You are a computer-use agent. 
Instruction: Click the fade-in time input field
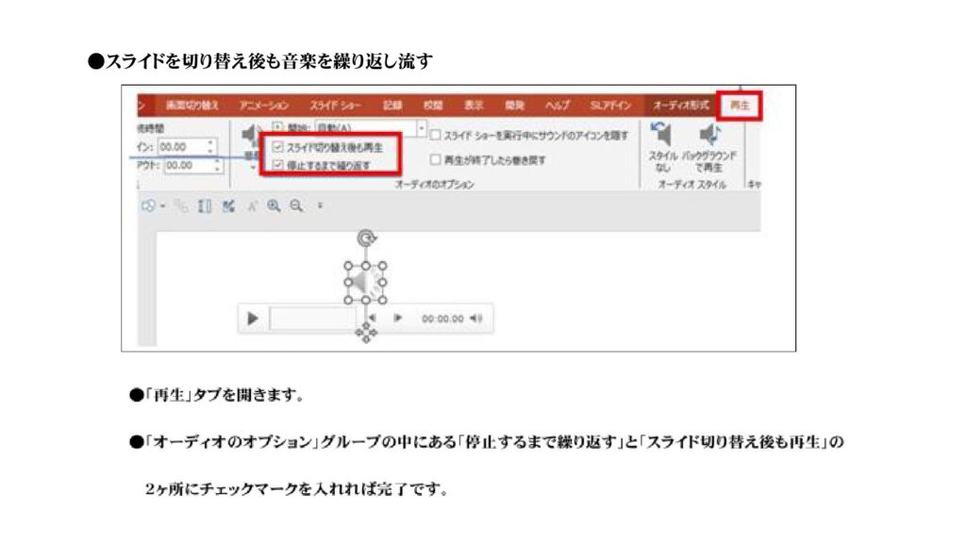click(x=185, y=147)
